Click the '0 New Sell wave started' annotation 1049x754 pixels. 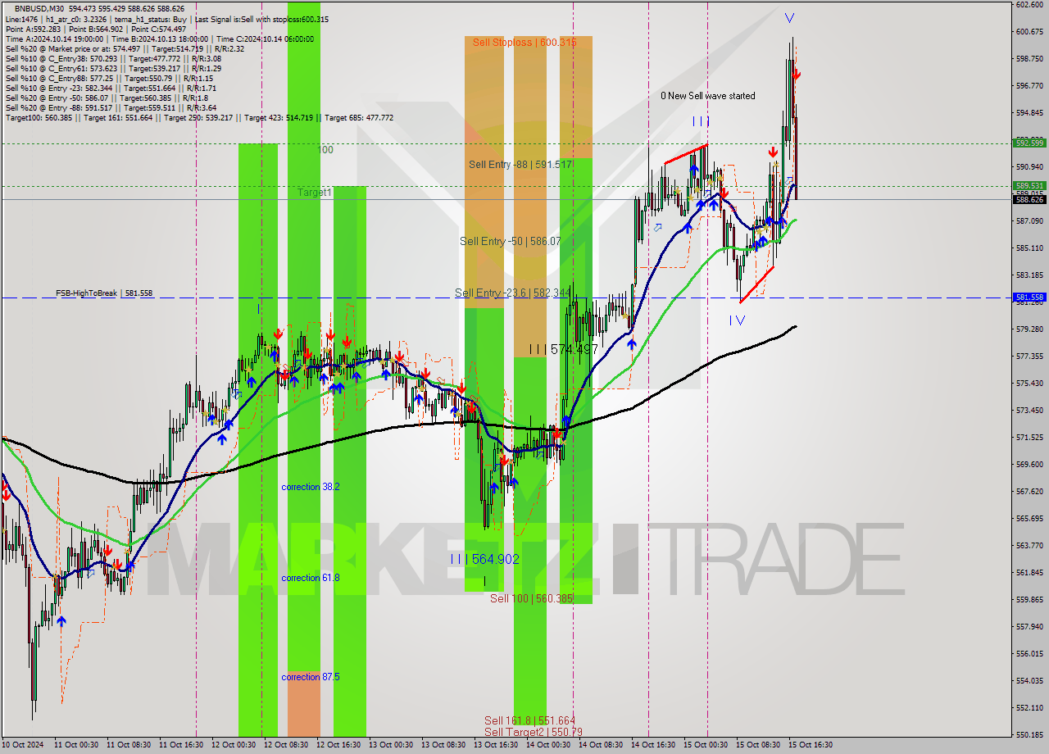point(708,96)
